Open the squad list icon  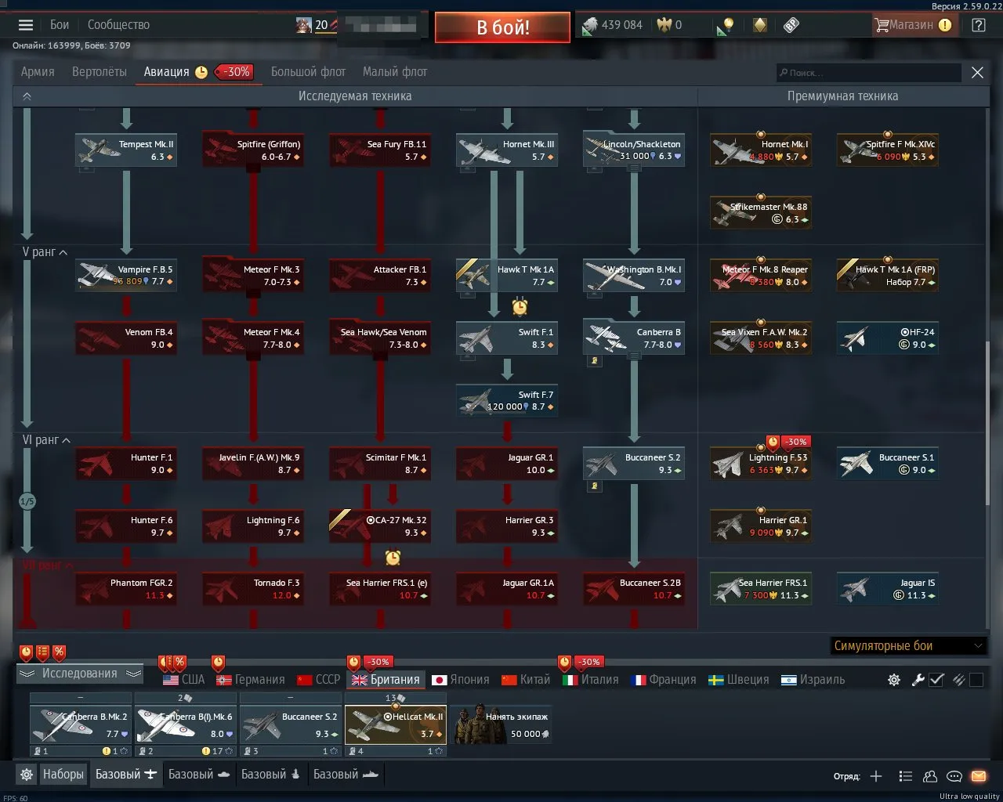(x=906, y=776)
